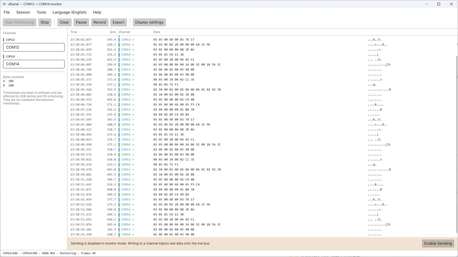The height and width of the screenshot is (257, 458).
Task: Click Enable Sending button
Action: coord(438,243)
